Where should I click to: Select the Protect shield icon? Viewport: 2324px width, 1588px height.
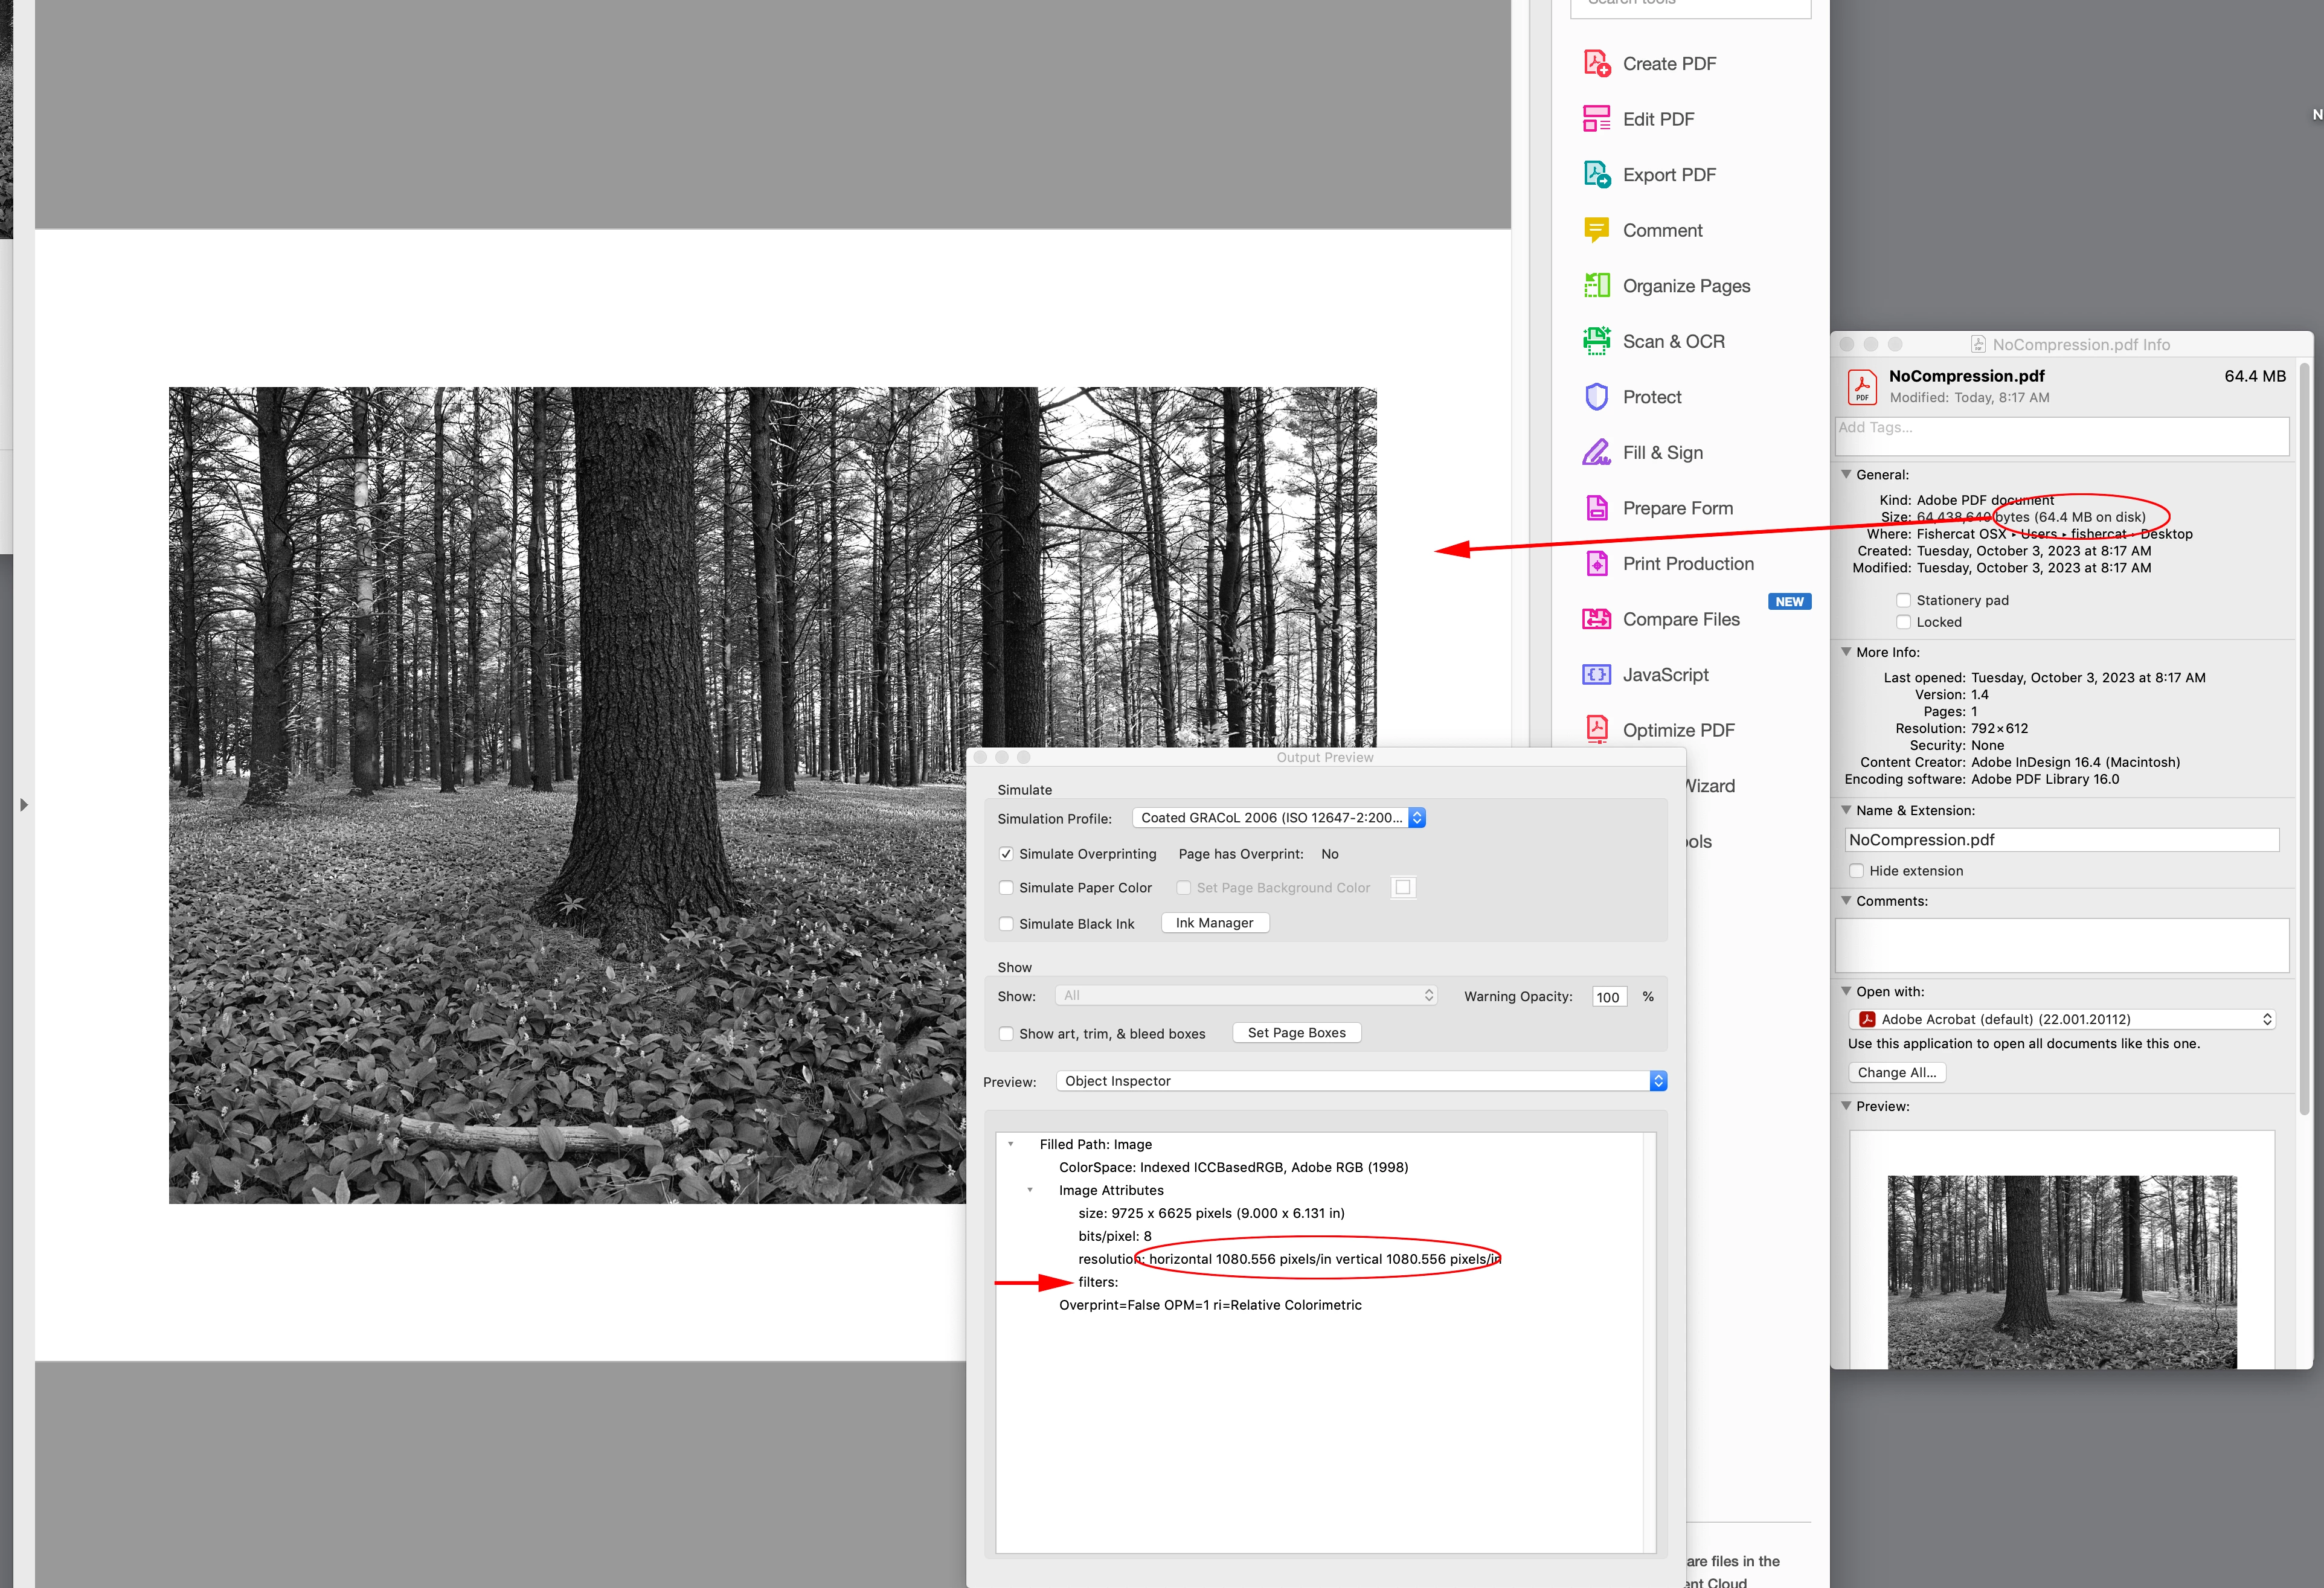pos(1597,397)
